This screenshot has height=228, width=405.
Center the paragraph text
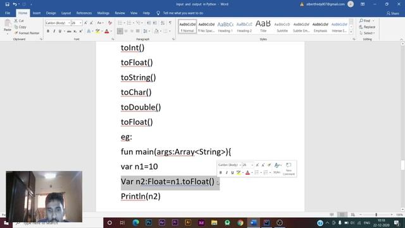(126, 31)
